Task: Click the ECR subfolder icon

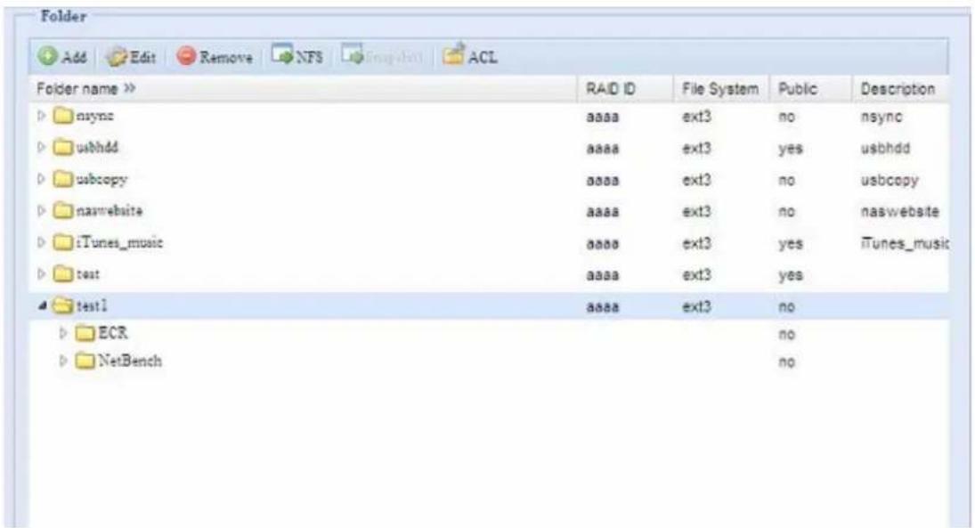Action: pos(85,333)
